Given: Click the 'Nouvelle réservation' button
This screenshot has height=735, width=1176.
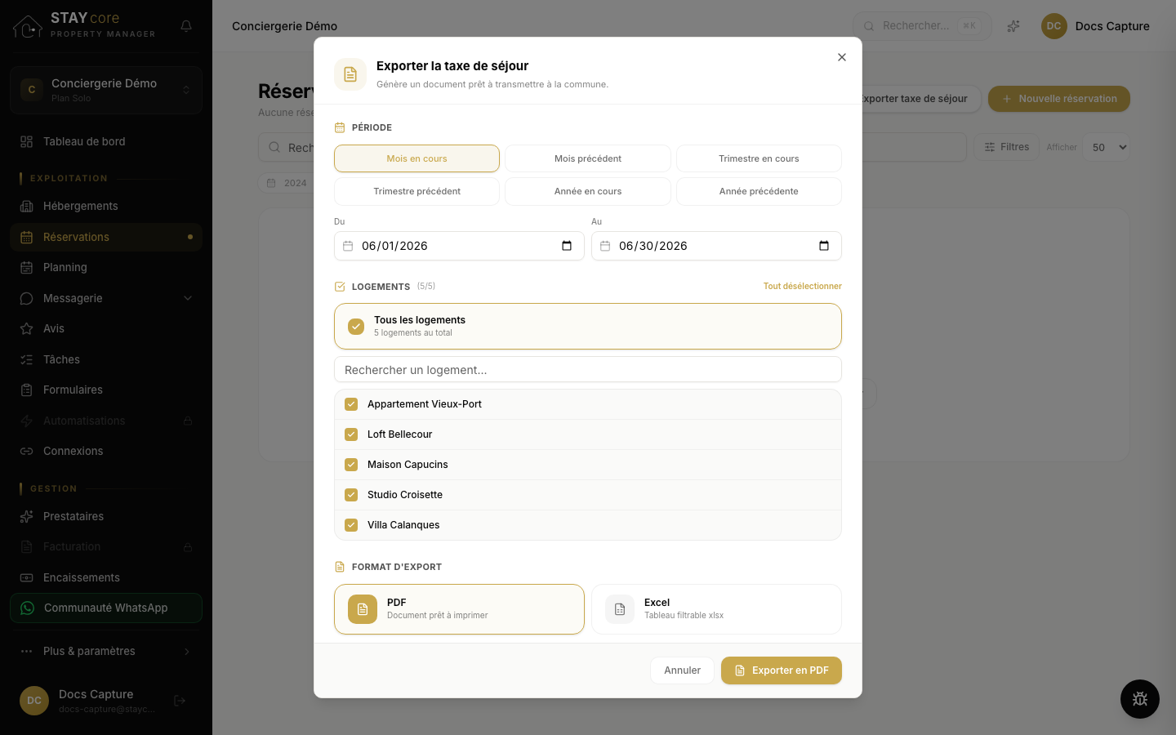Looking at the screenshot, I should pyautogui.click(x=1059, y=99).
